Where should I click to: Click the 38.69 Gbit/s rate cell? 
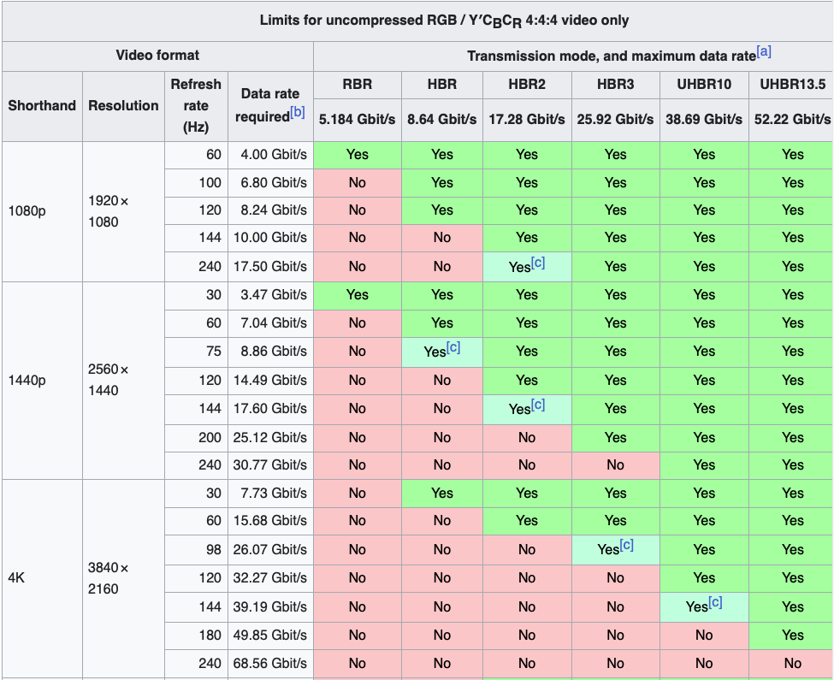coord(704,120)
